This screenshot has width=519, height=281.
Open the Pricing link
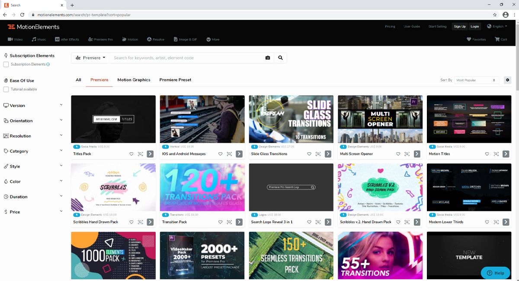point(390,26)
